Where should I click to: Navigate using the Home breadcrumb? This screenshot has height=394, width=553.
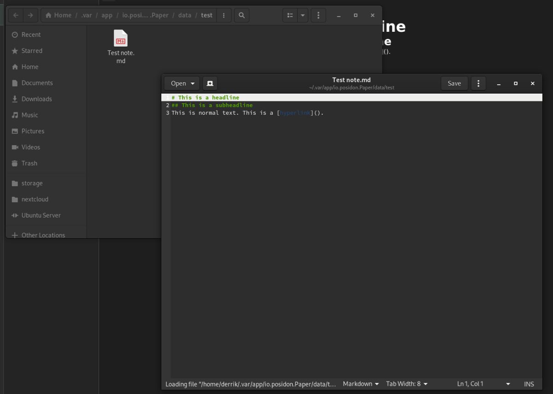point(59,15)
